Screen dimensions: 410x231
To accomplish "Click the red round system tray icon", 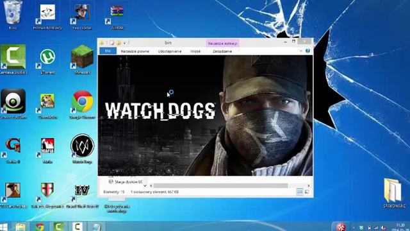I will coord(341,227).
